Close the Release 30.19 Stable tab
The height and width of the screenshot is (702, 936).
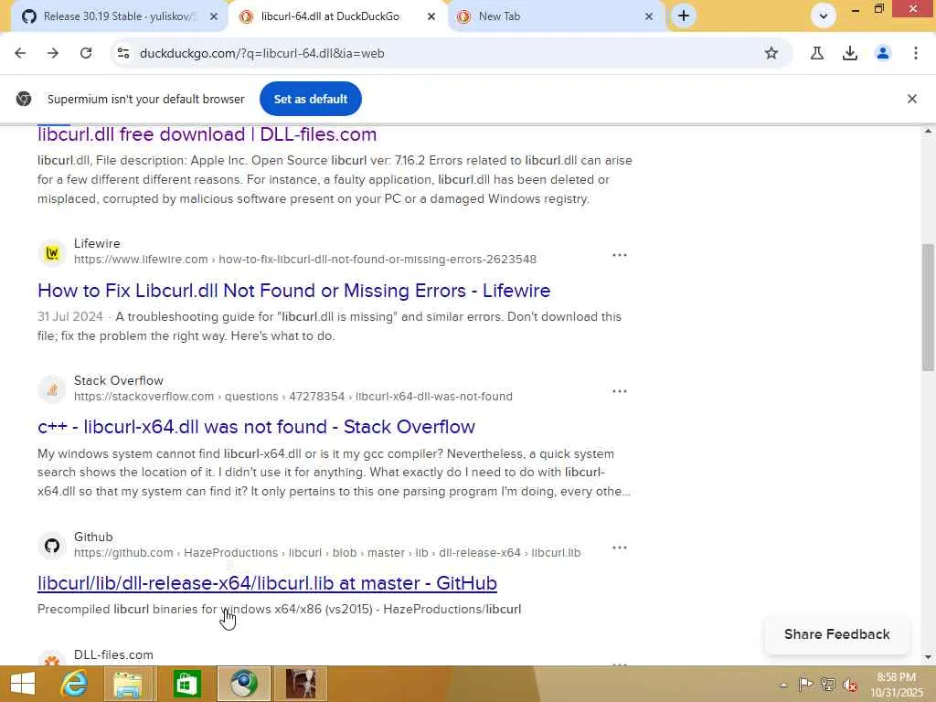pos(214,16)
